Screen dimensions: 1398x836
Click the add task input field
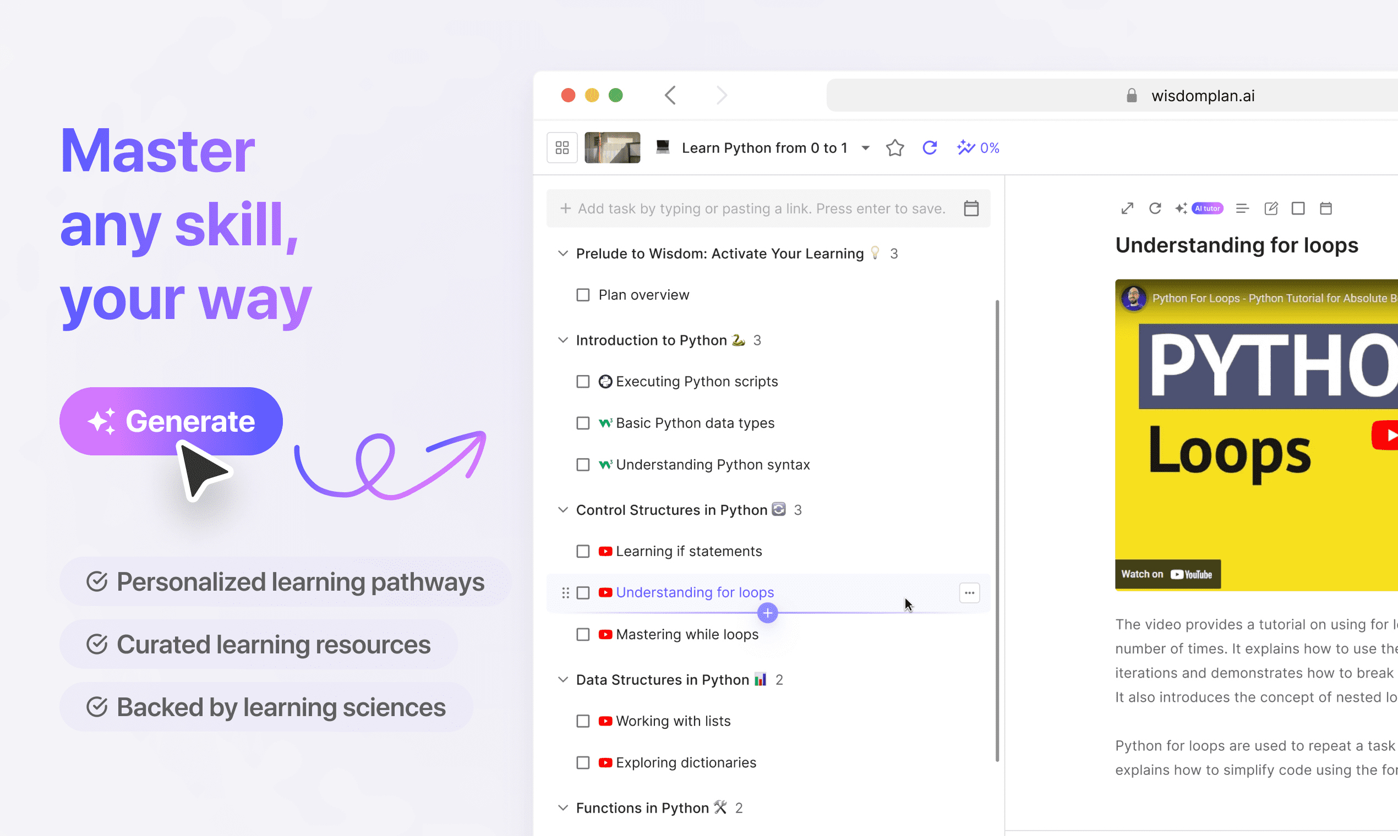point(761,208)
